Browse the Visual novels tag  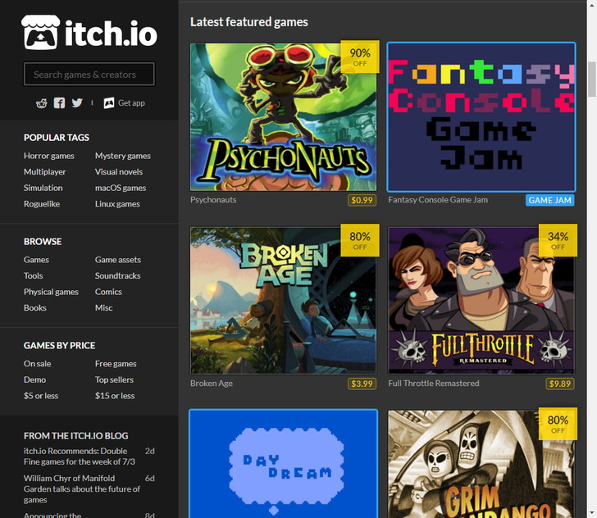(x=118, y=172)
